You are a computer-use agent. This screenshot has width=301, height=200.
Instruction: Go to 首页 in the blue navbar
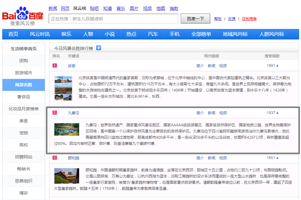[13, 34]
